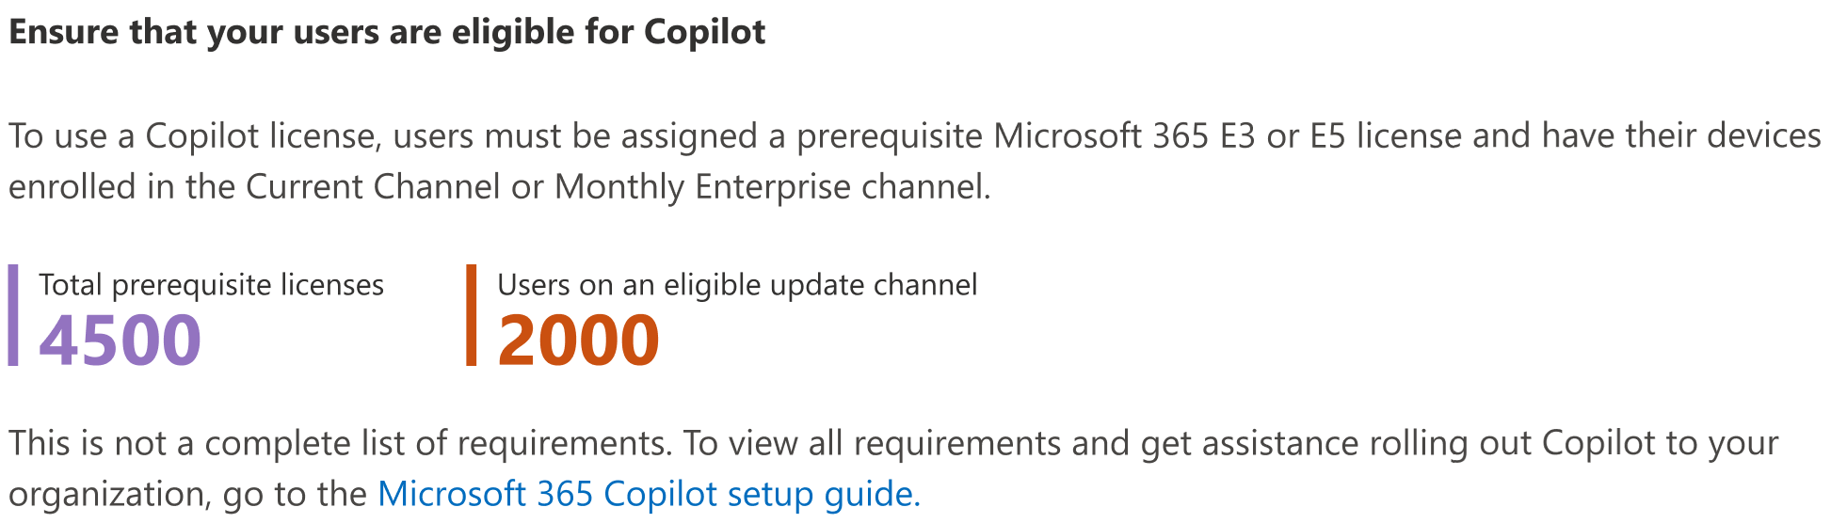
Task: Open the Microsoft 365 Copilot setup guide link
Action: [648, 494]
